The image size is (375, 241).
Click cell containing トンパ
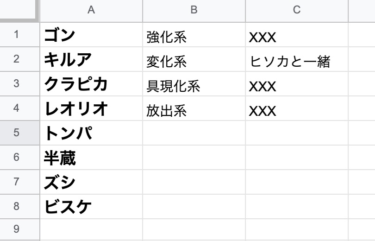[91, 133]
